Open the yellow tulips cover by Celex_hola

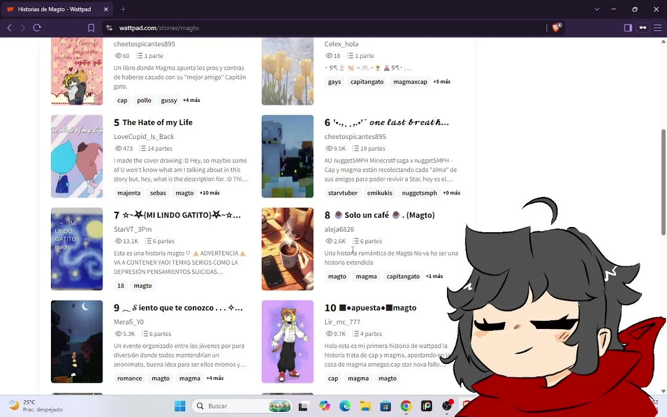(x=288, y=71)
